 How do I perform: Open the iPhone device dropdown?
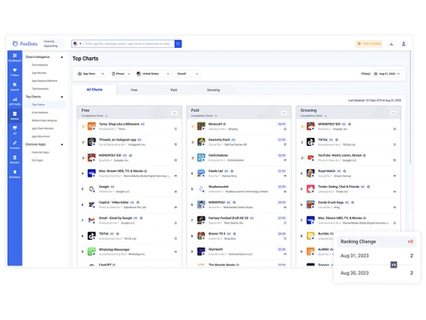[x=121, y=73]
